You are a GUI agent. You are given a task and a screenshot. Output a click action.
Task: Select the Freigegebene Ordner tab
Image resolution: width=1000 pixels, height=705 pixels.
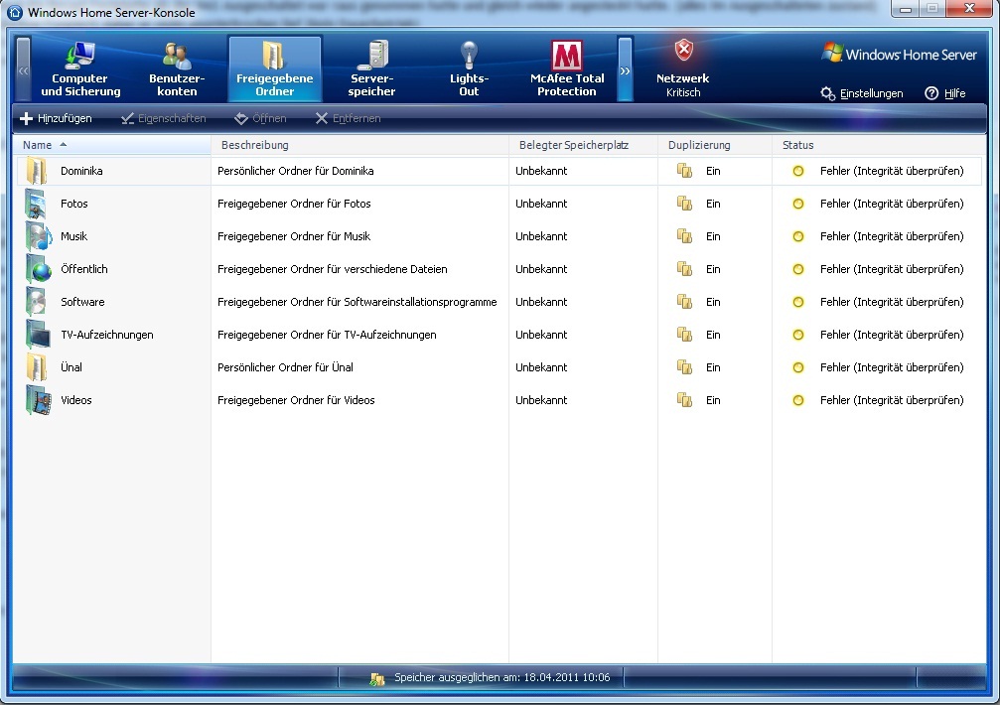(275, 69)
